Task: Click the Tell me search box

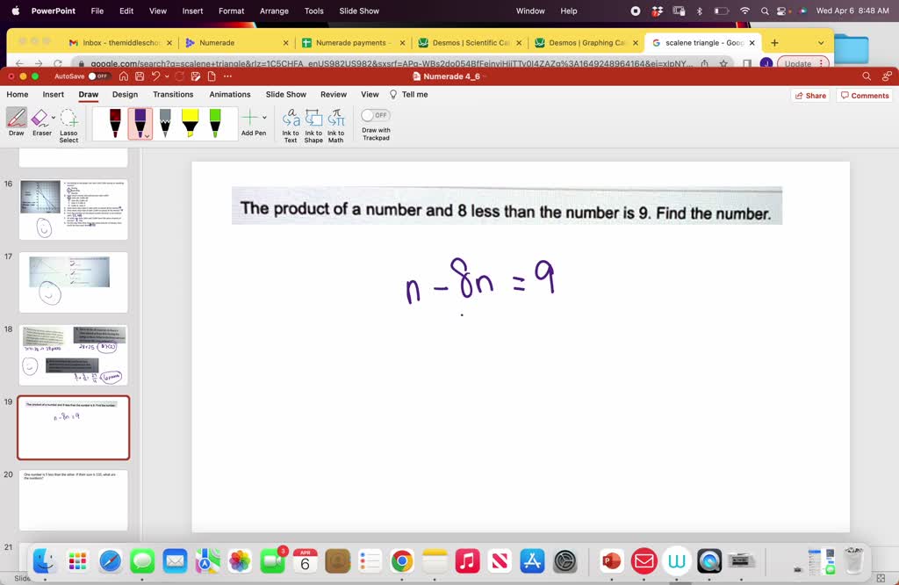Action: [409, 94]
